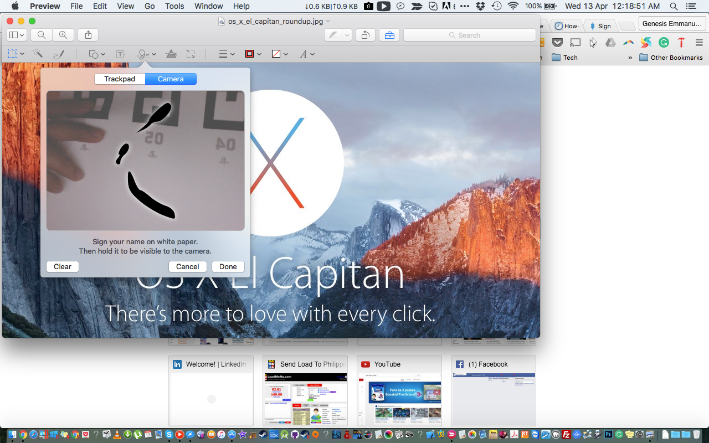Select the rectangular Selection tool
This screenshot has height=443, width=709.
pos(12,54)
